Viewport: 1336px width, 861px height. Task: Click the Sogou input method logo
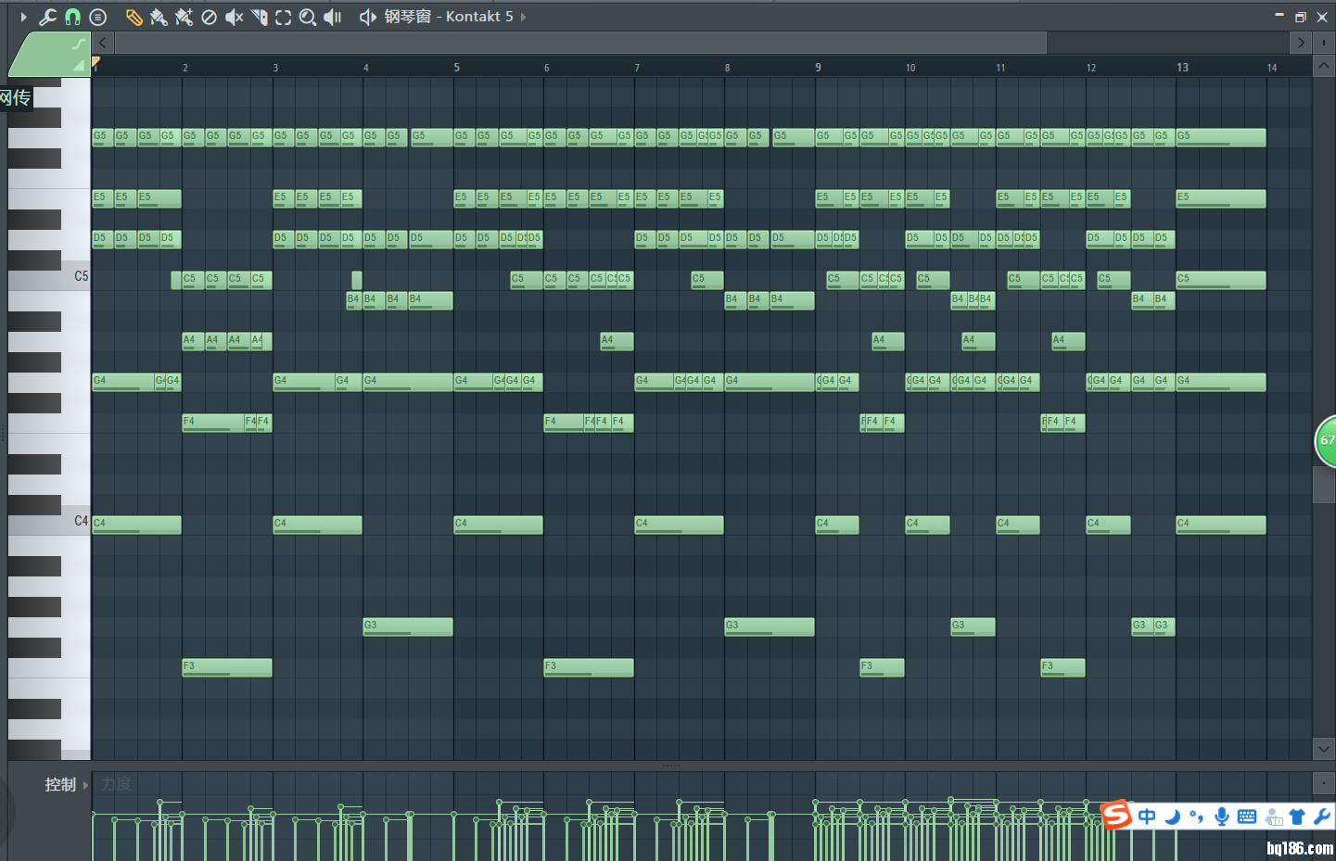click(1116, 815)
